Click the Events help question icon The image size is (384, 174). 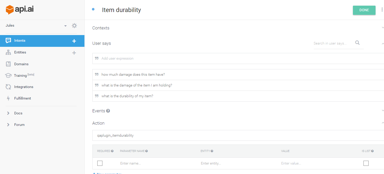tap(108, 111)
